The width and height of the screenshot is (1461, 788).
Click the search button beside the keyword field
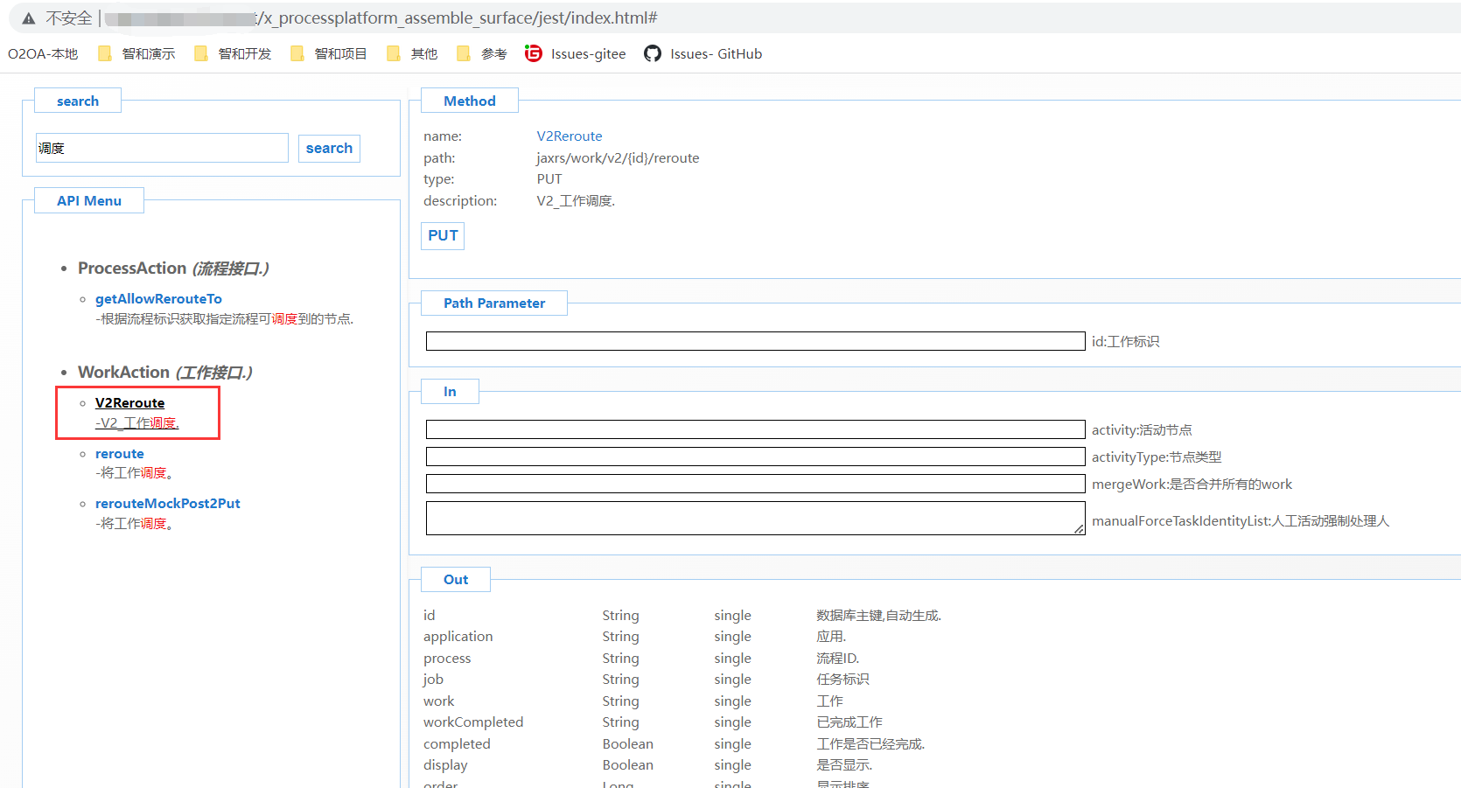point(329,149)
